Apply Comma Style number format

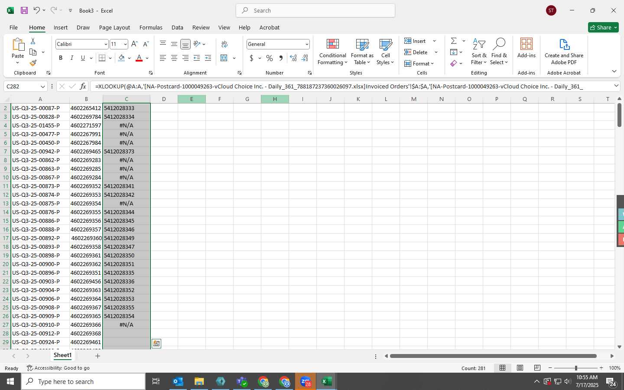pyautogui.click(x=281, y=58)
